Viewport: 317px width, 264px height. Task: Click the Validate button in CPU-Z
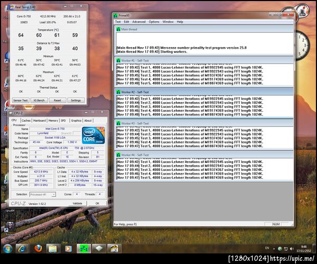tap(78, 203)
